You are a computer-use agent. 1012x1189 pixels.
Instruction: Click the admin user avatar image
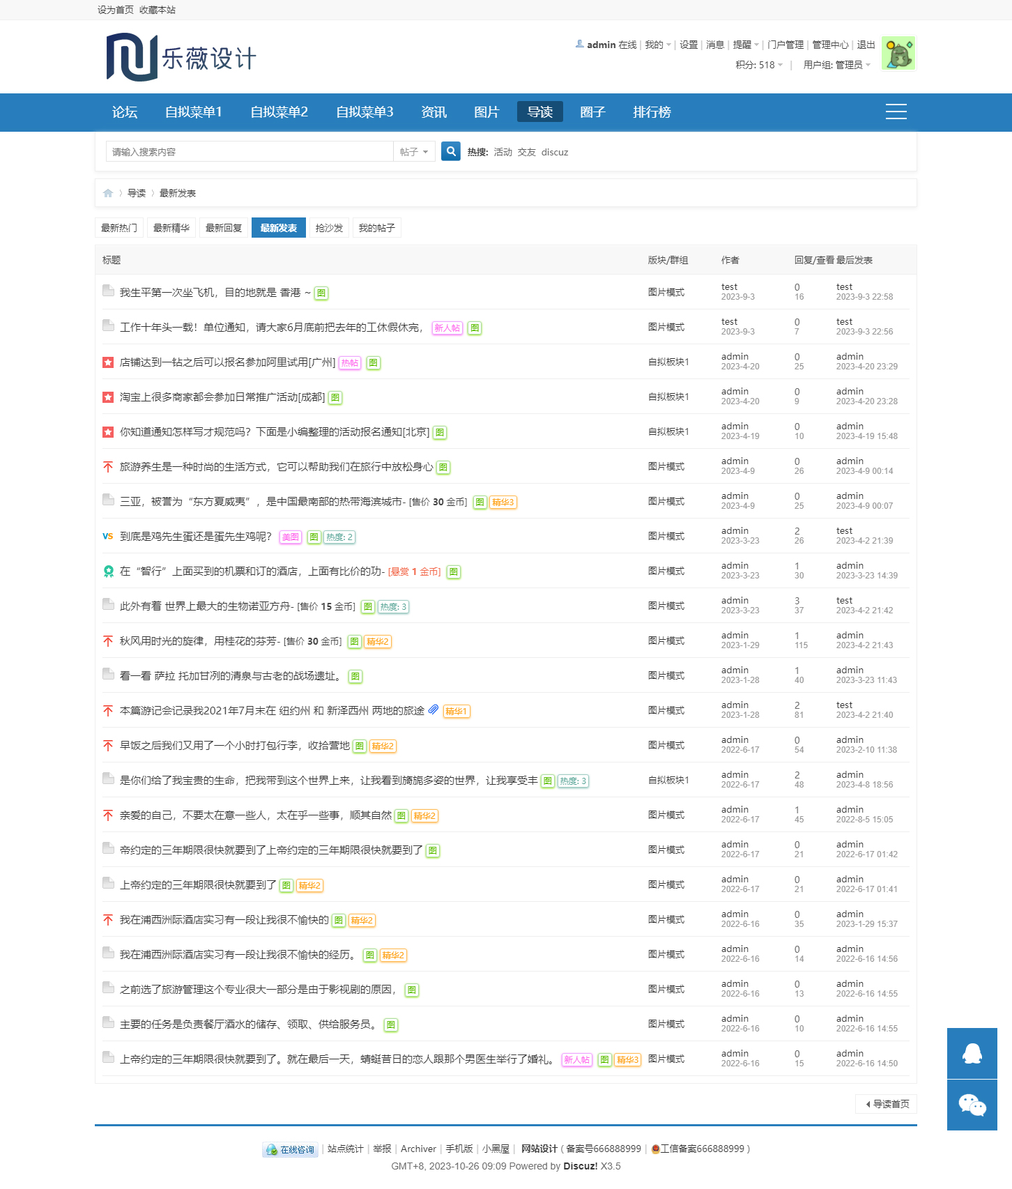(x=898, y=54)
